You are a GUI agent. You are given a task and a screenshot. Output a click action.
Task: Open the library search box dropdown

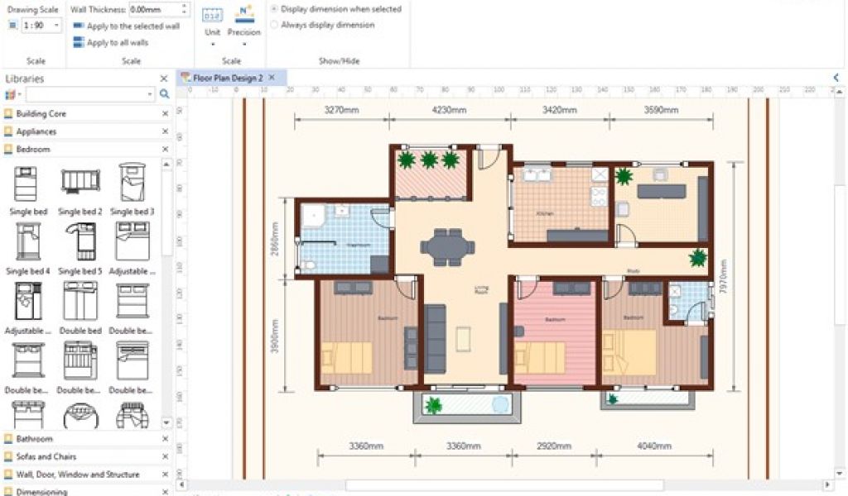[150, 95]
